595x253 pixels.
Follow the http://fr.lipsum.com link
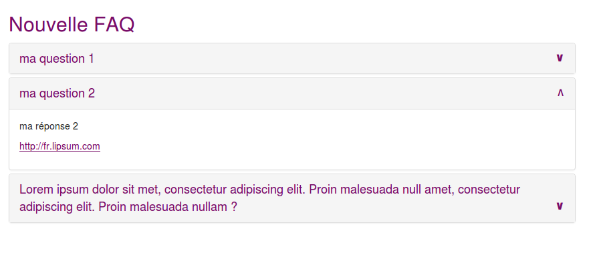click(59, 146)
